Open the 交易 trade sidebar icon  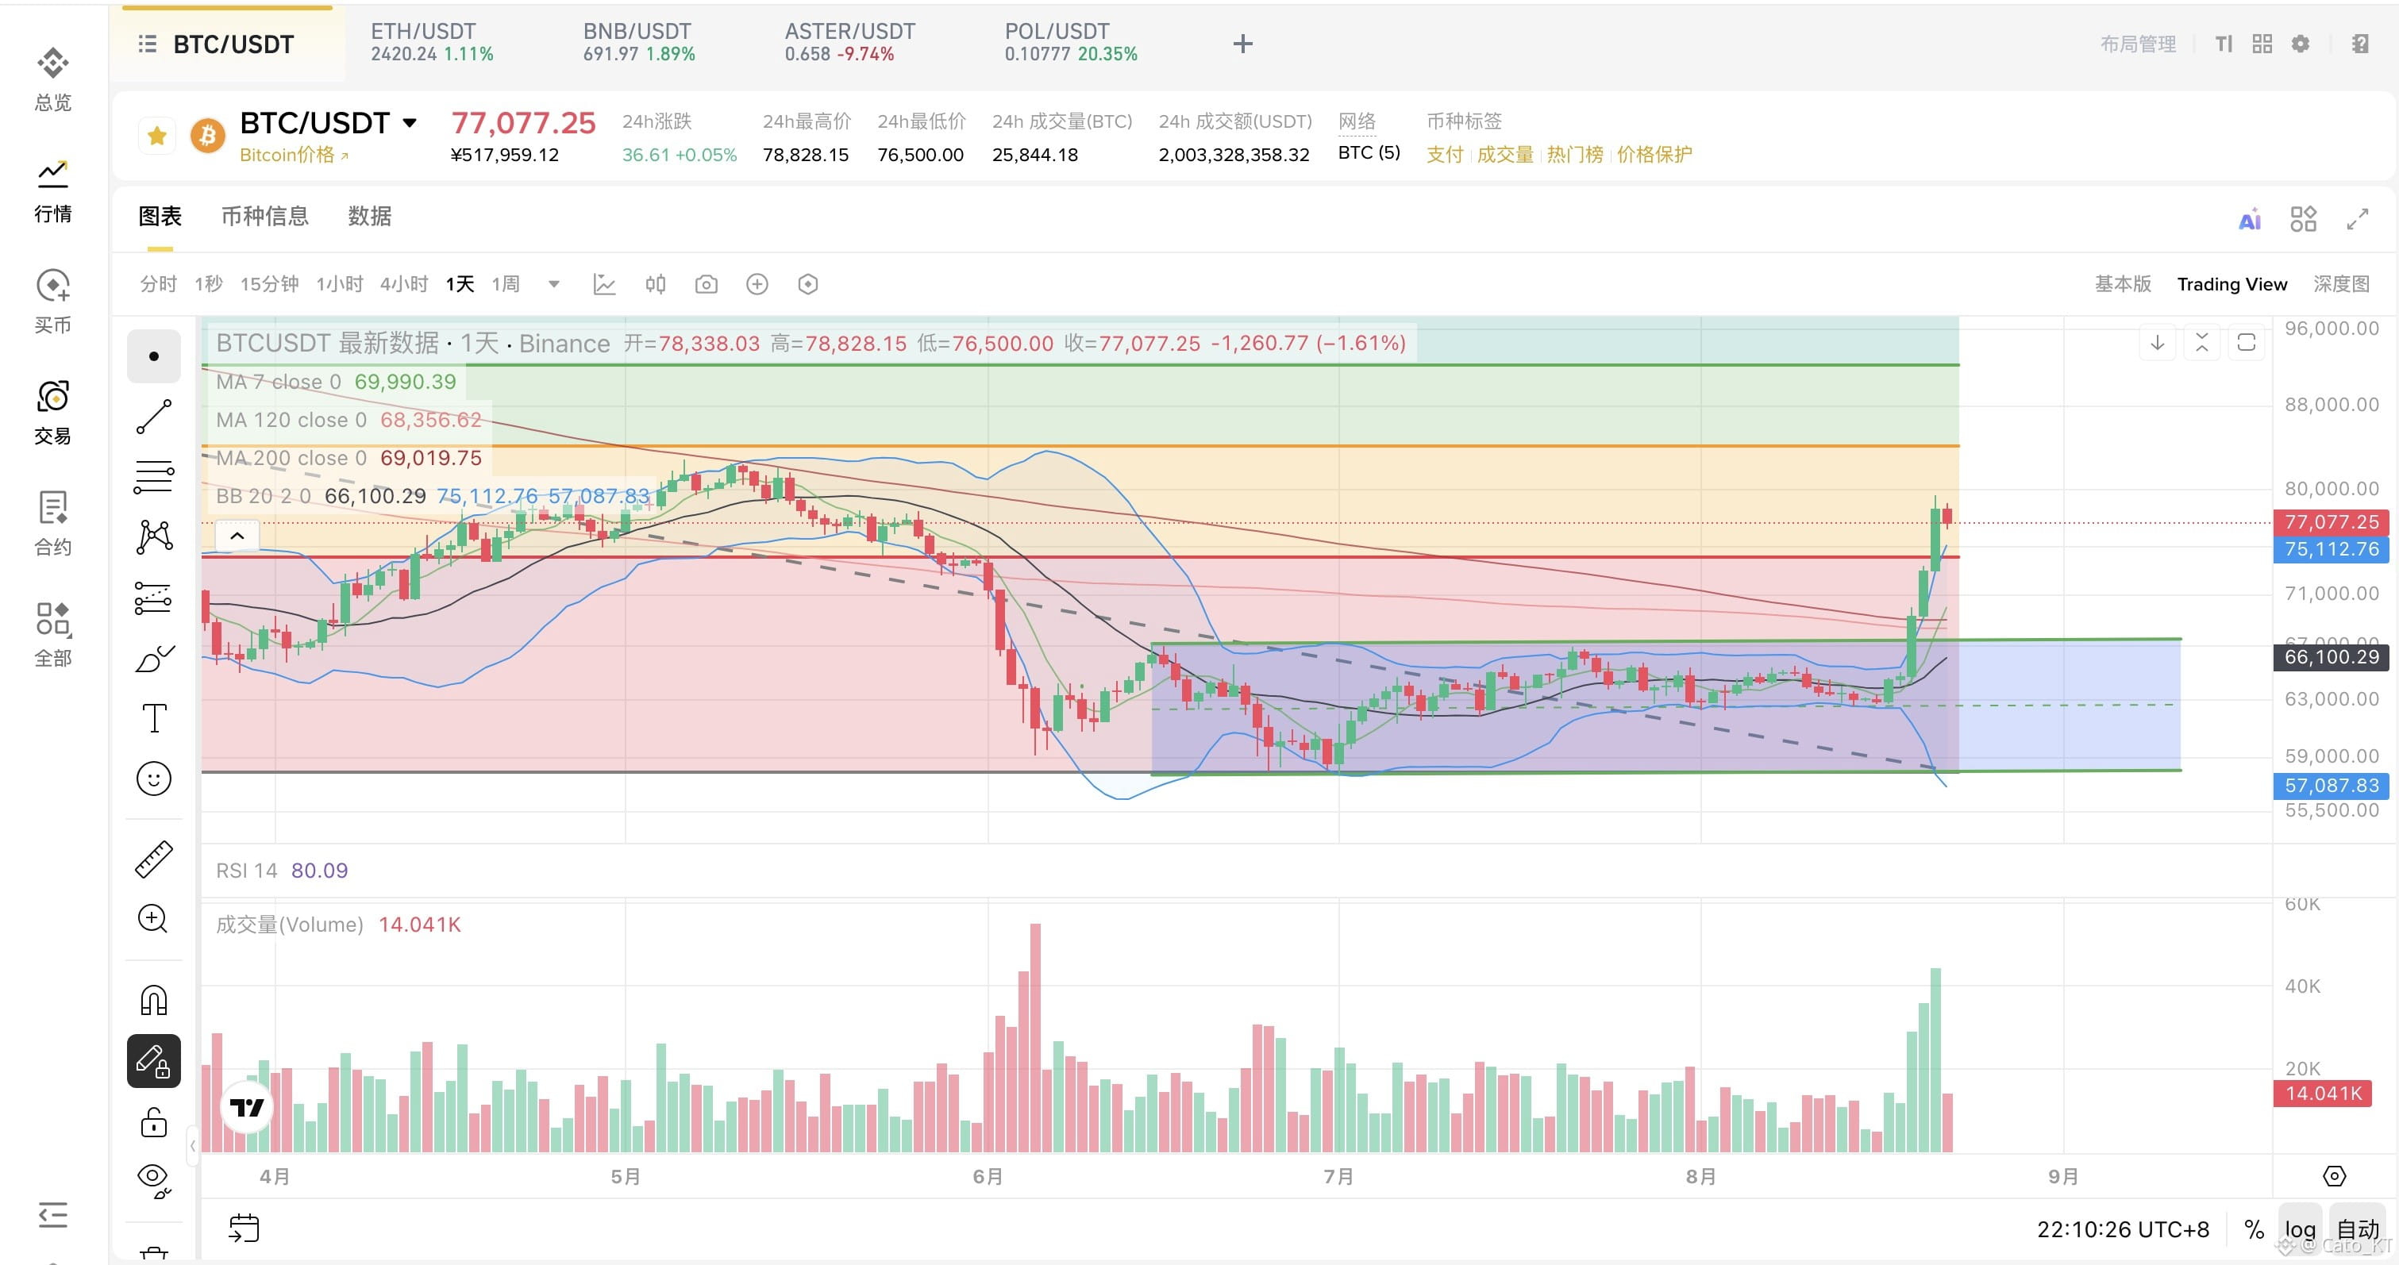[x=53, y=413]
